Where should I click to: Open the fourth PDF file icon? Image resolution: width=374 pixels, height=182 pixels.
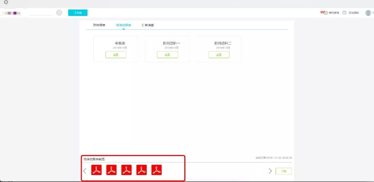pyautogui.click(x=141, y=170)
